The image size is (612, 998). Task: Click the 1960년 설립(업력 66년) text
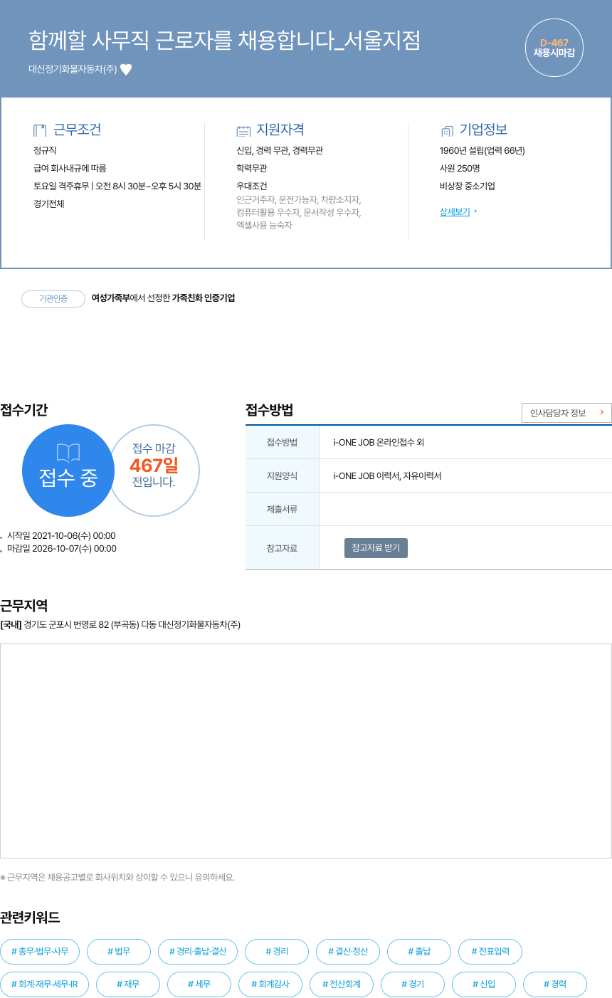pyautogui.click(x=482, y=150)
